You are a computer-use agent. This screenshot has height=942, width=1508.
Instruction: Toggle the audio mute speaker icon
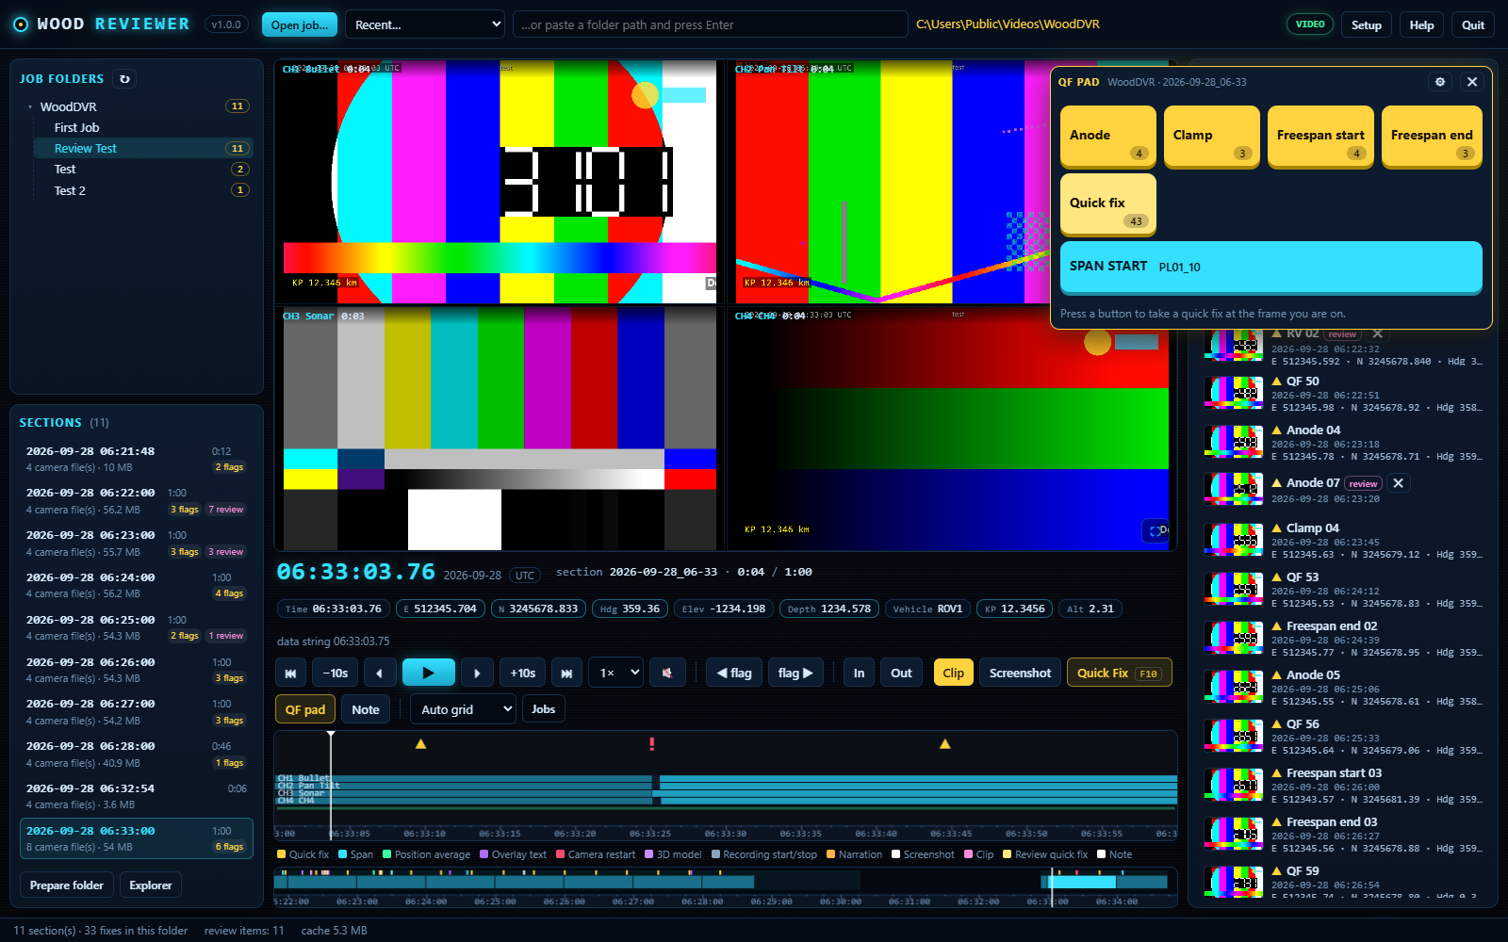coord(667,673)
